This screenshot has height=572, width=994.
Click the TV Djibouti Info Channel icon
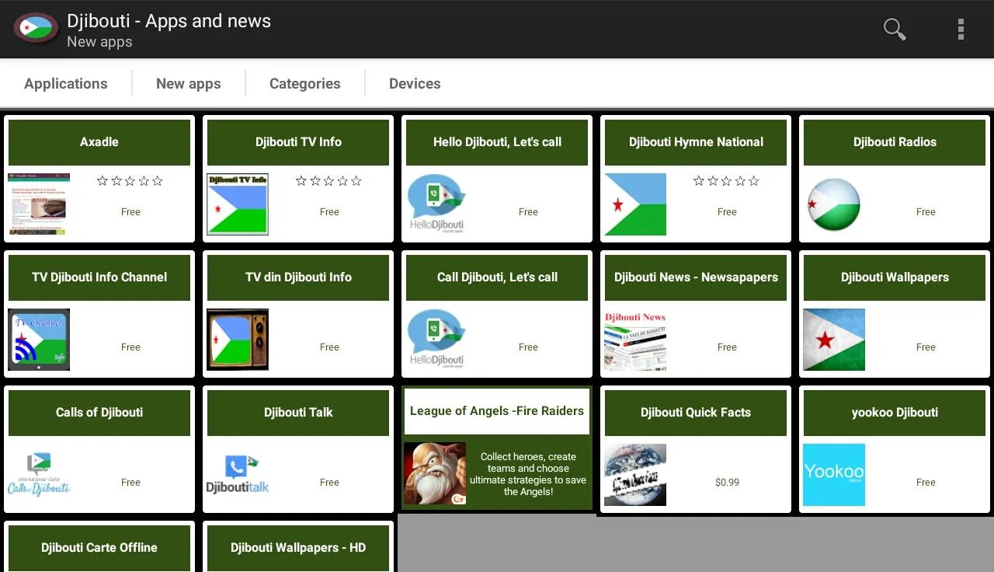pos(39,340)
